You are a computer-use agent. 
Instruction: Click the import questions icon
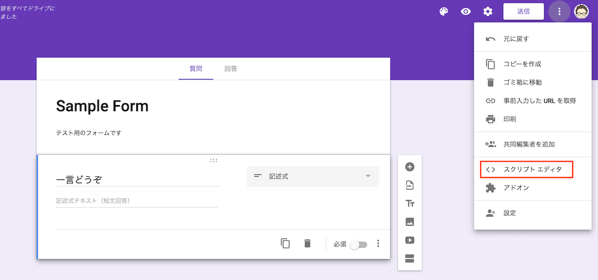tap(409, 185)
